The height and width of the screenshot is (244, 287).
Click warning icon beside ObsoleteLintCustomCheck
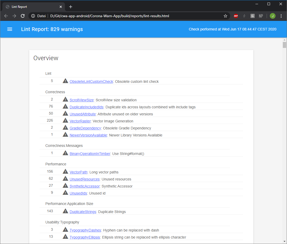65,81
